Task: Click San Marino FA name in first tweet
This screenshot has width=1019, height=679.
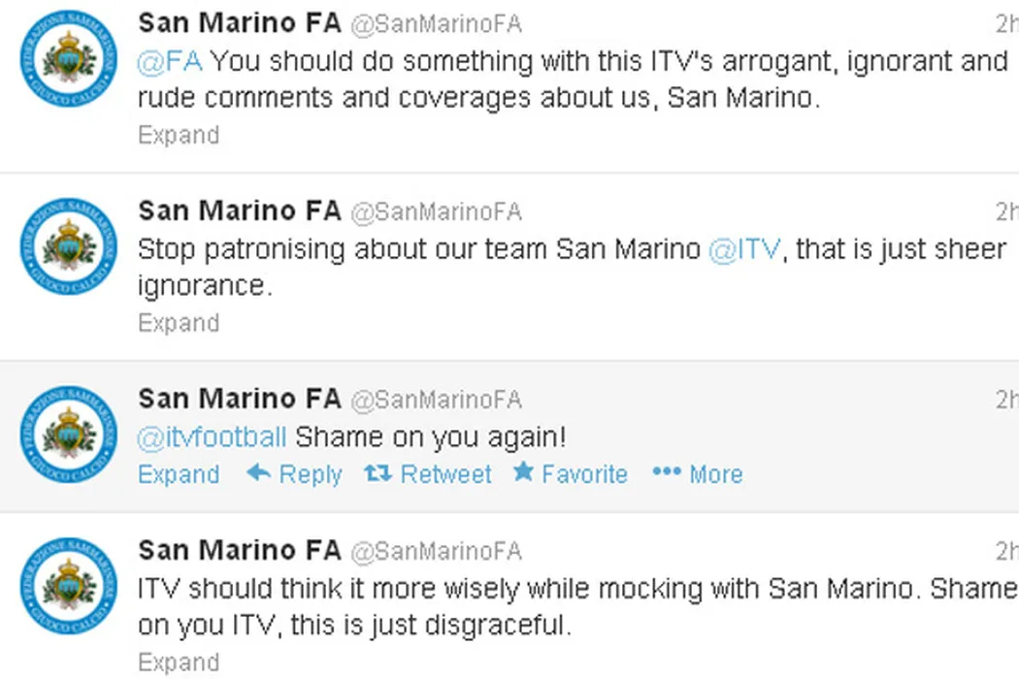Action: (239, 22)
